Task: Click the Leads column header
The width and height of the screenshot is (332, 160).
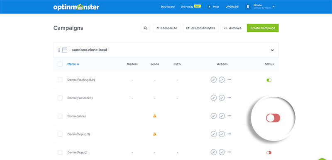Action: click(x=155, y=64)
